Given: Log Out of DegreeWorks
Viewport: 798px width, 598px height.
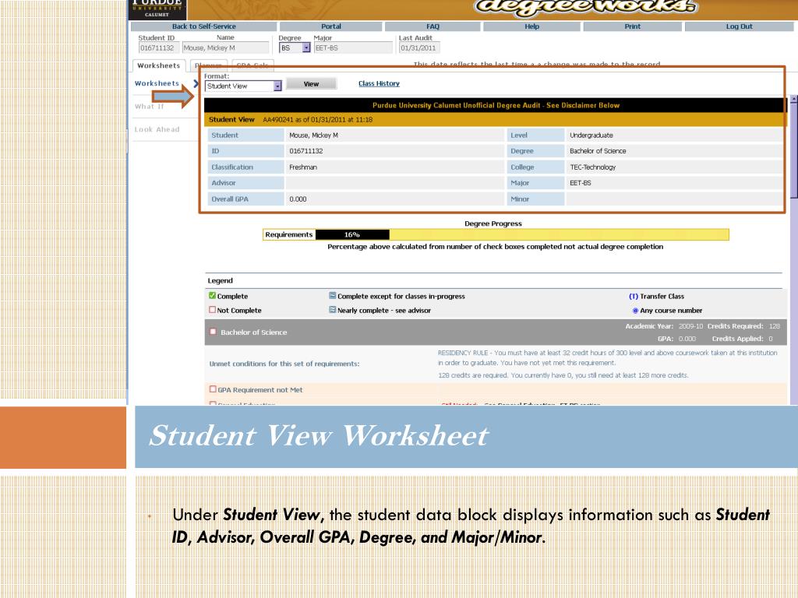Looking at the screenshot, I should pyautogui.click(x=739, y=26).
